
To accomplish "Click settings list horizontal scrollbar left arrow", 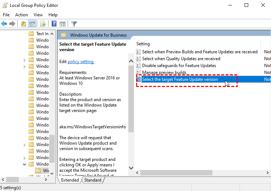I will pos(137,173).
